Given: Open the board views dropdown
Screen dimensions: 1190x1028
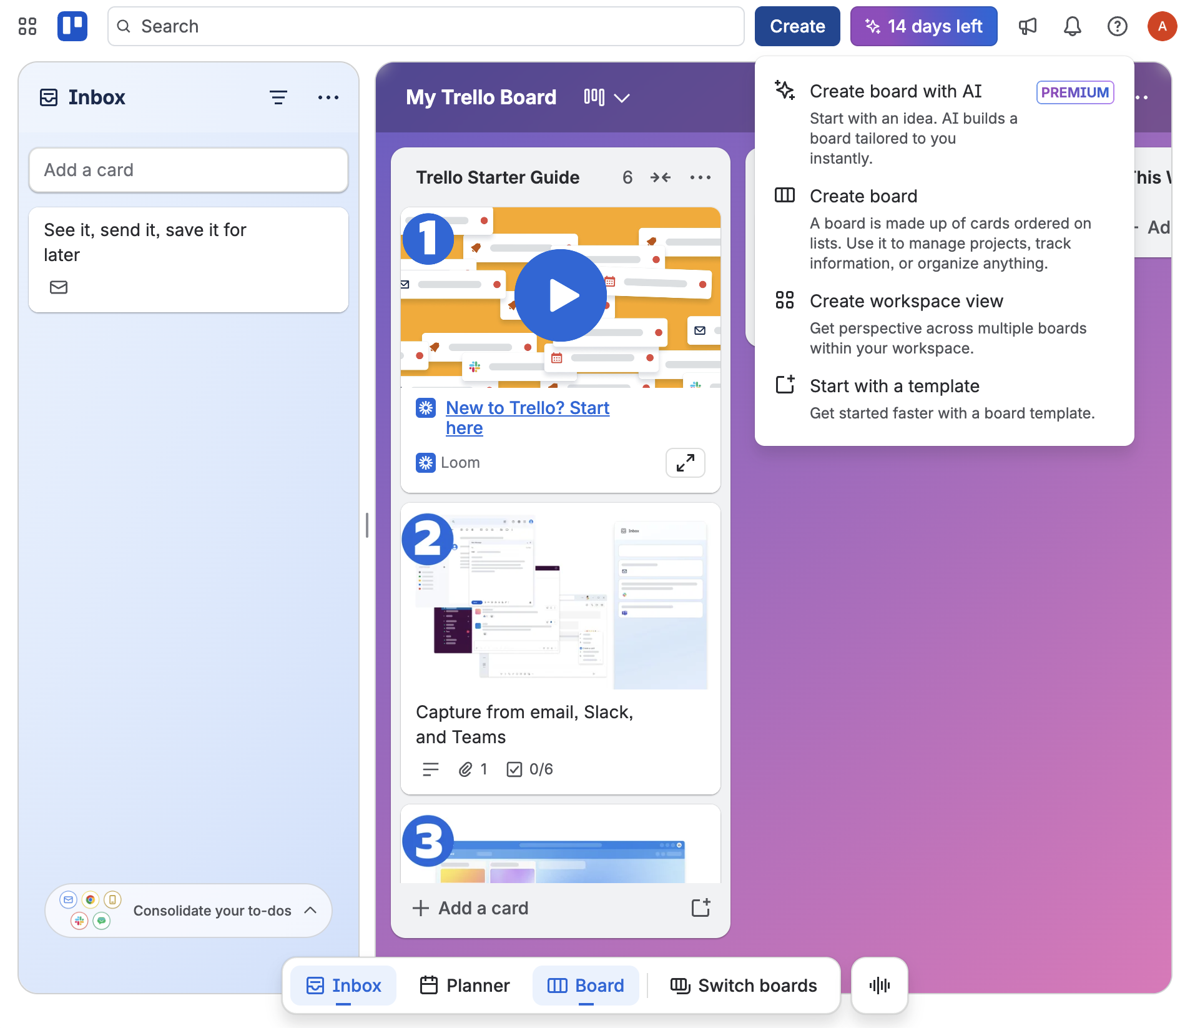Looking at the screenshot, I should click(x=607, y=97).
